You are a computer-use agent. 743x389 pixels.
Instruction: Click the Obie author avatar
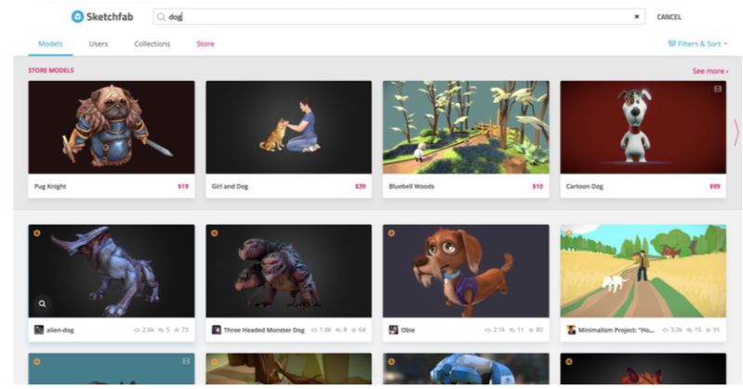393,330
